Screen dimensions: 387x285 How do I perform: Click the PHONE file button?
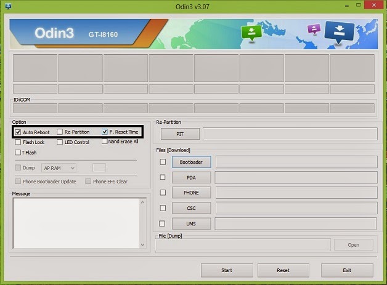(x=191, y=193)
